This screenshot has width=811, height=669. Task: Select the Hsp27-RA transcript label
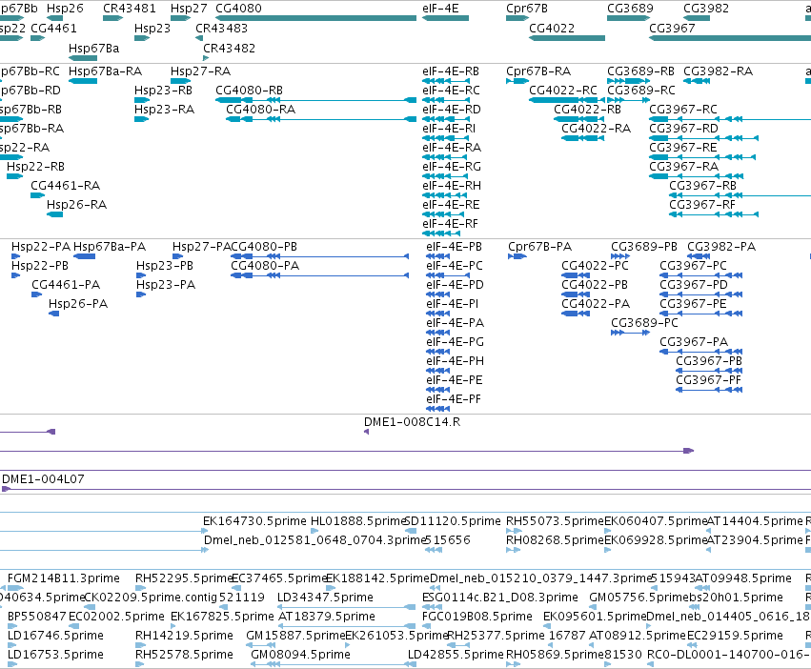201,71
